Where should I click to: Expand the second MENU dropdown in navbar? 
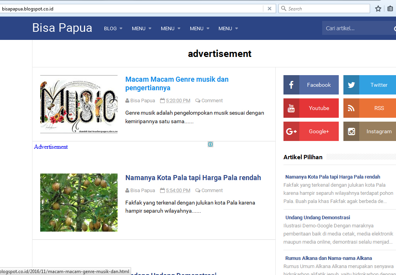[x=171, y=29]
